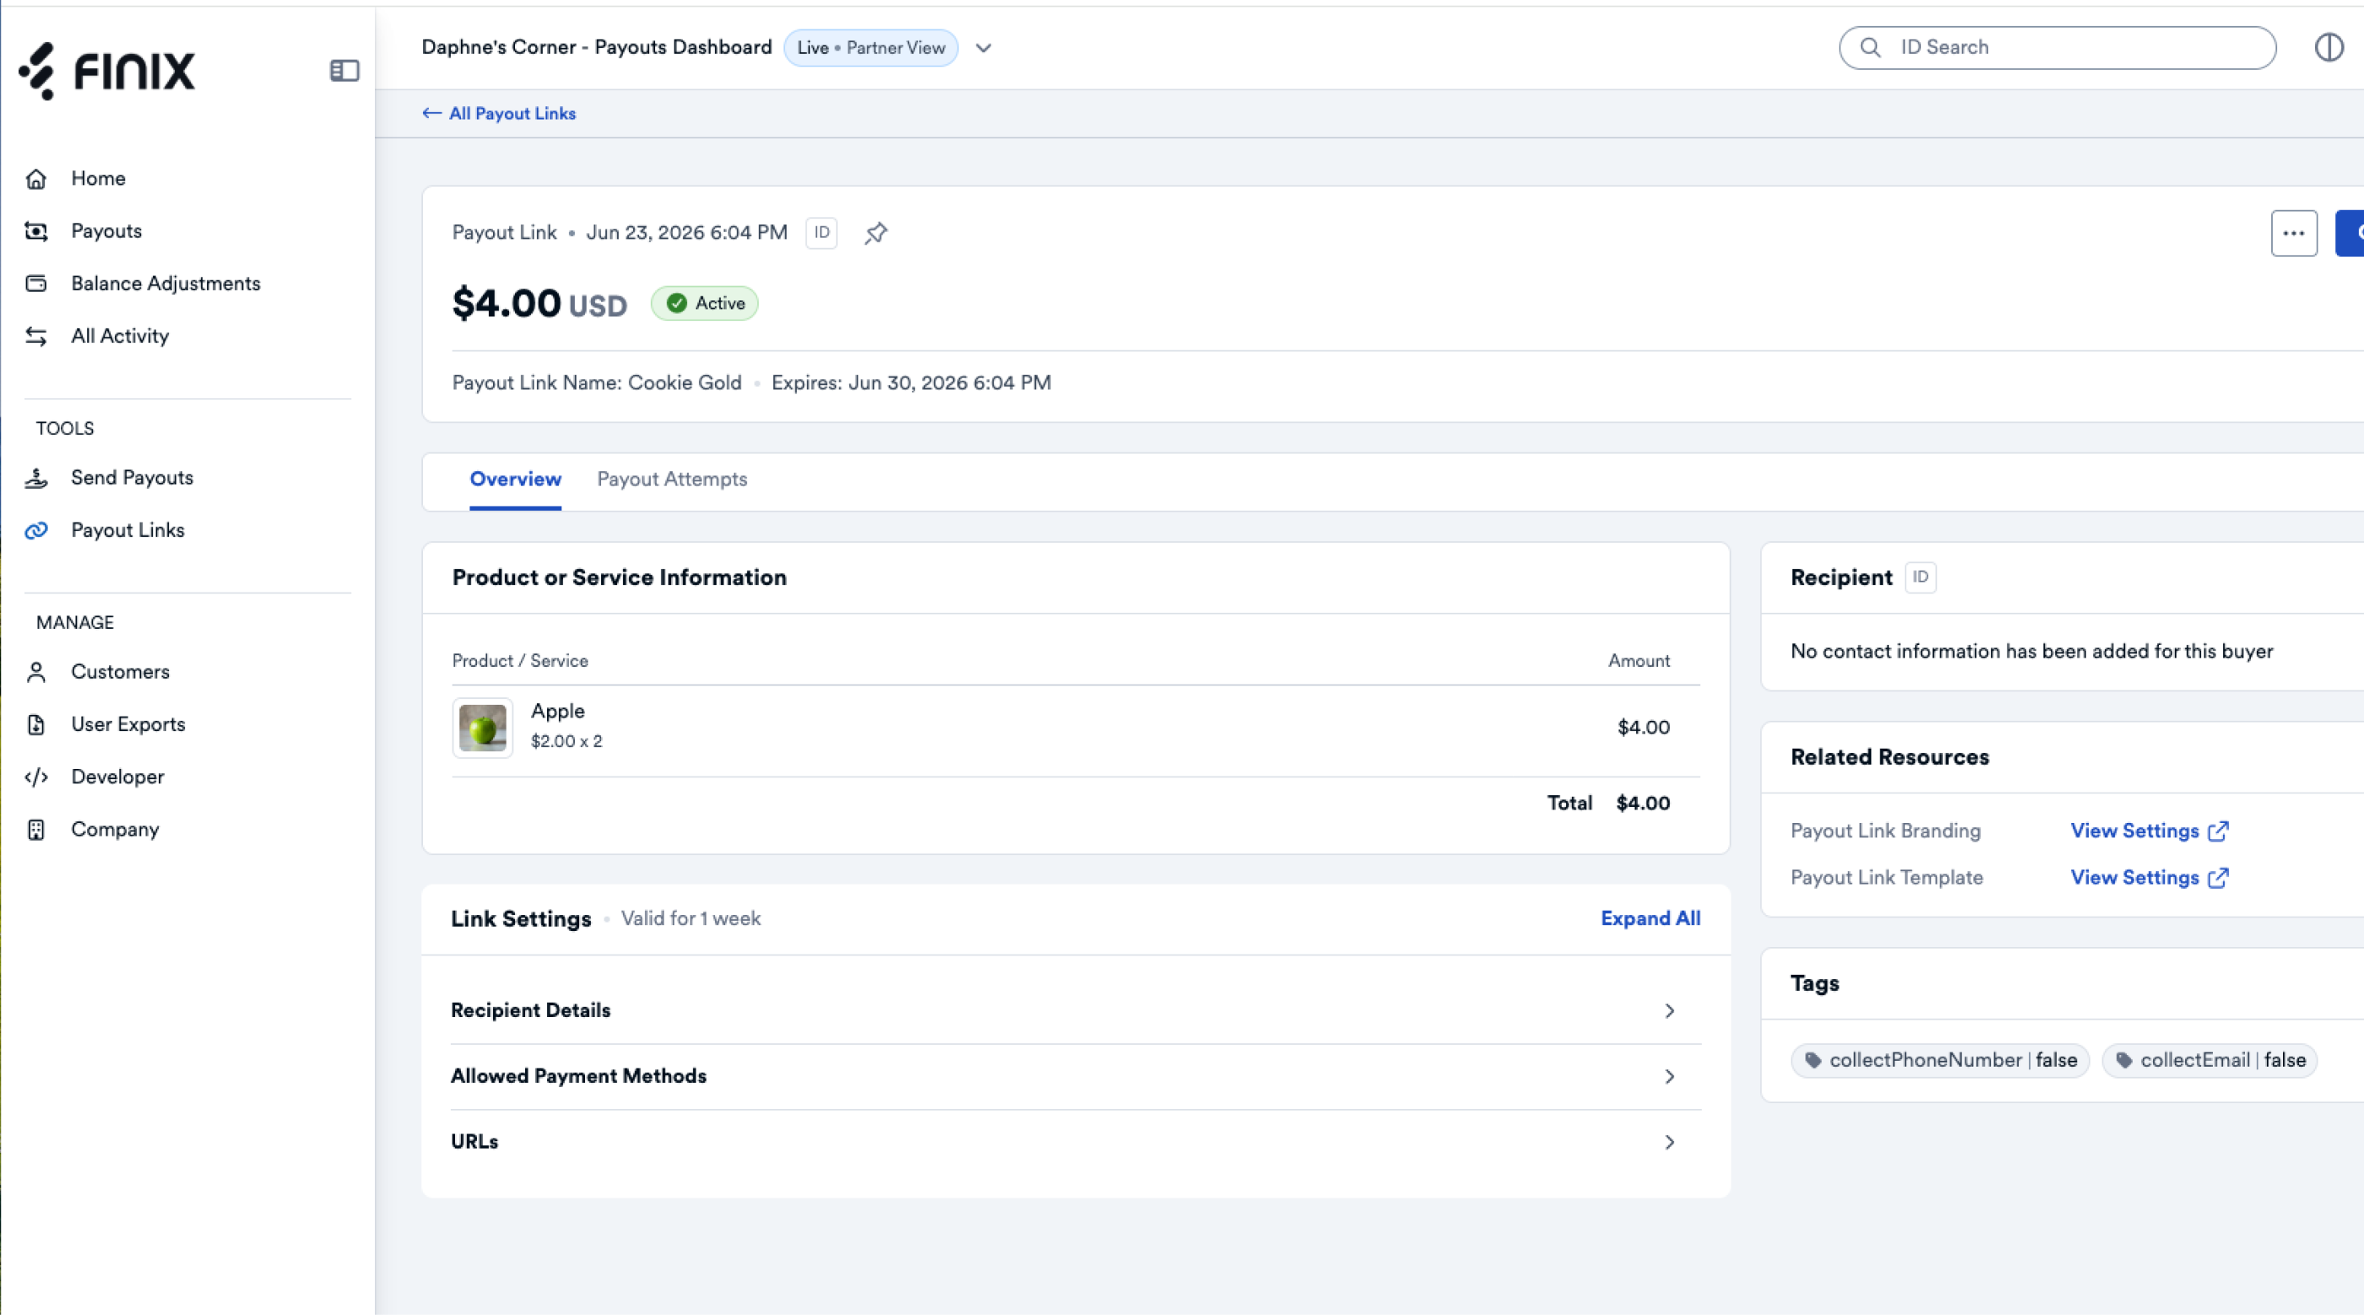2364x1315 pixels.
Task: Click the search magnifier icon
Action: click(1869, 46)
